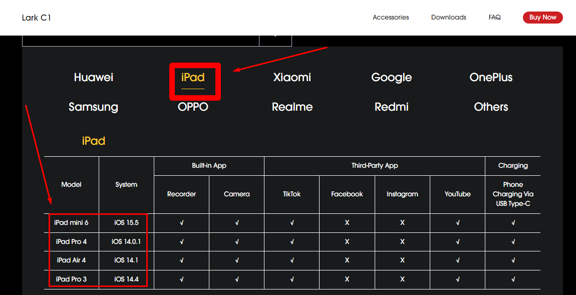
Task: Click the search field above the brand list
Action: (x=141, y=41)
